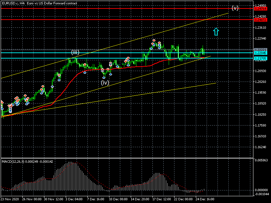Click the 1.23610 price scale value
The width and height of the screenshot is (271, 203).
[x=261, y=28]
